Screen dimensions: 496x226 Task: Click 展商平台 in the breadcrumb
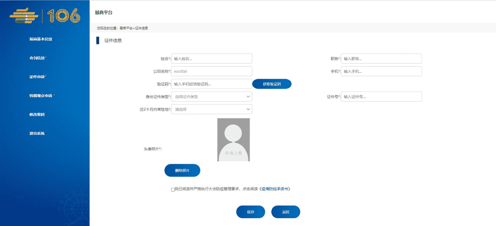click(x=126, y=28)
